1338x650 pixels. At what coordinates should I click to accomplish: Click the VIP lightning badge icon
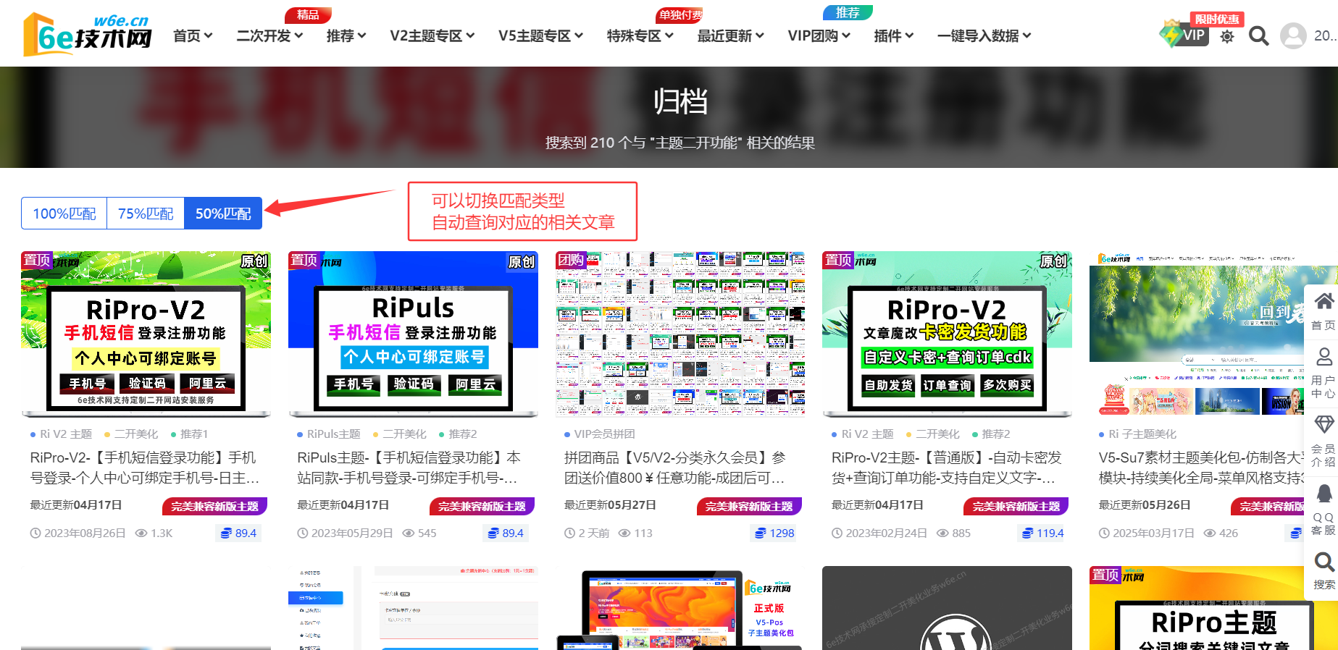pos(1184,34)
